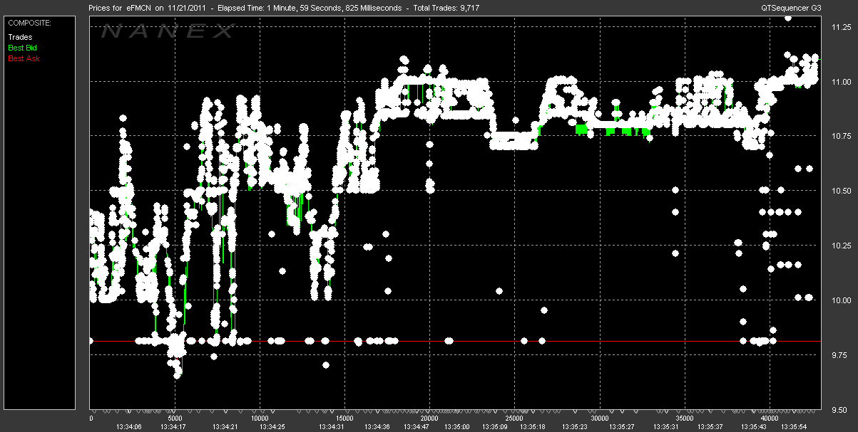Click the 13:35:31 time label
This screenshot has height=432, width=858.
click(x=665, y=427)
